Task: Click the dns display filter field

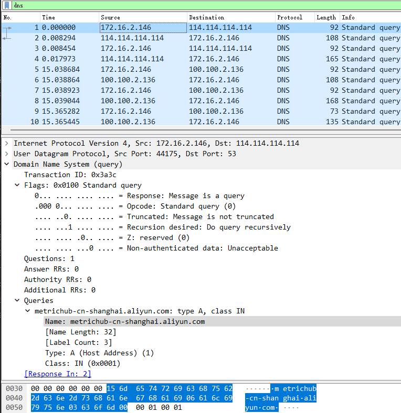Action: pos(206,5)
